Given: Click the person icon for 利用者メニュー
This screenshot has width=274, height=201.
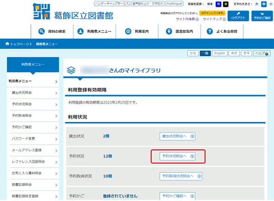Looking at the screenshot, I should click(x=80, y=31).
